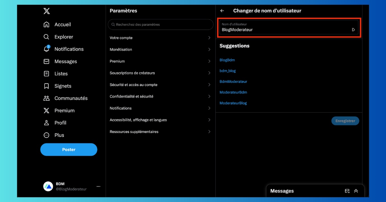This screenshot has height=202, width=386.
Task: Expand Sécurité et accès au compte chevron
Action: [209, 85]
